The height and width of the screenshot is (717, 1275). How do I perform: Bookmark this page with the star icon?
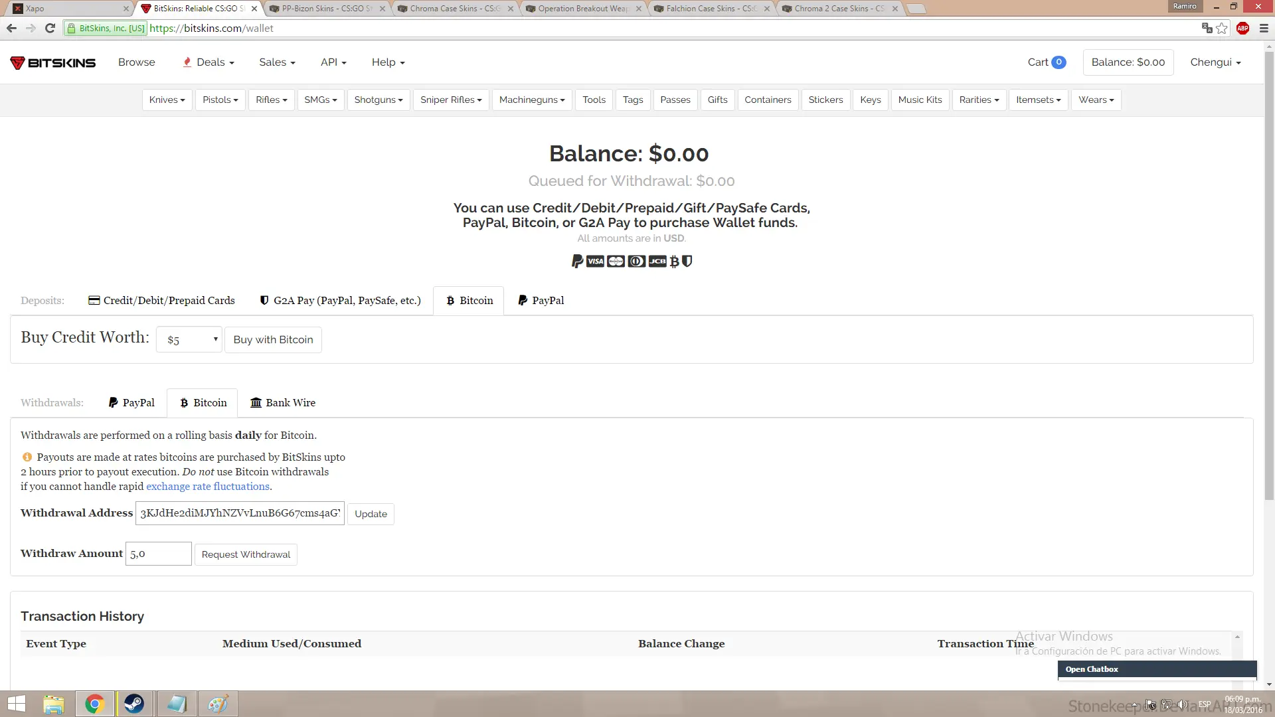(1221, 28)
